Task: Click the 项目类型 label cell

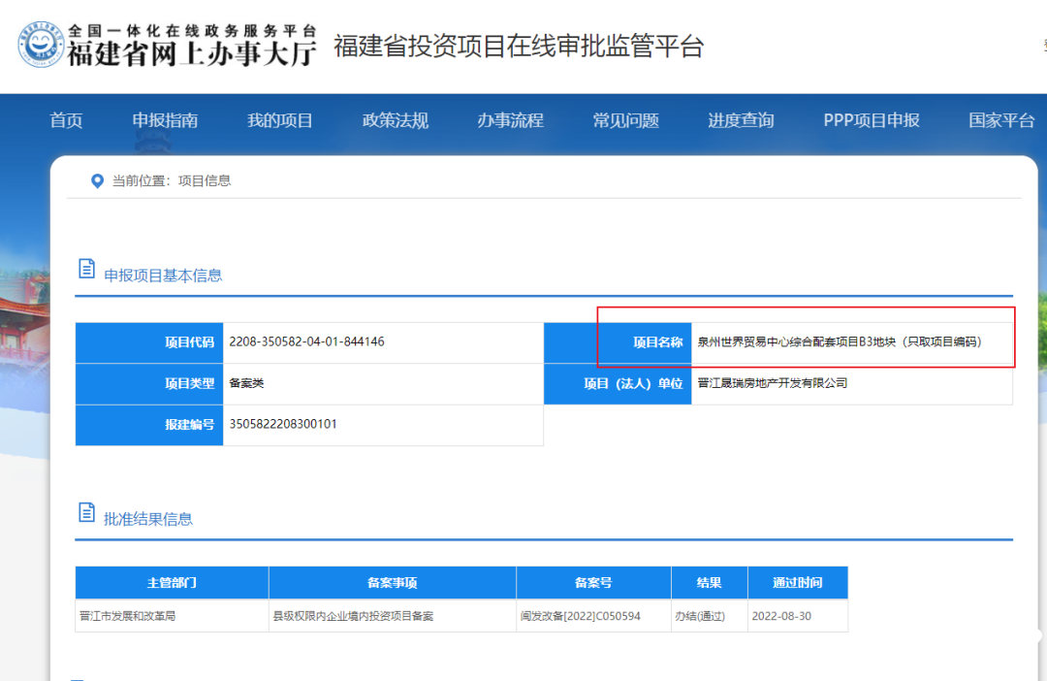Action: [x=149, y=383]
